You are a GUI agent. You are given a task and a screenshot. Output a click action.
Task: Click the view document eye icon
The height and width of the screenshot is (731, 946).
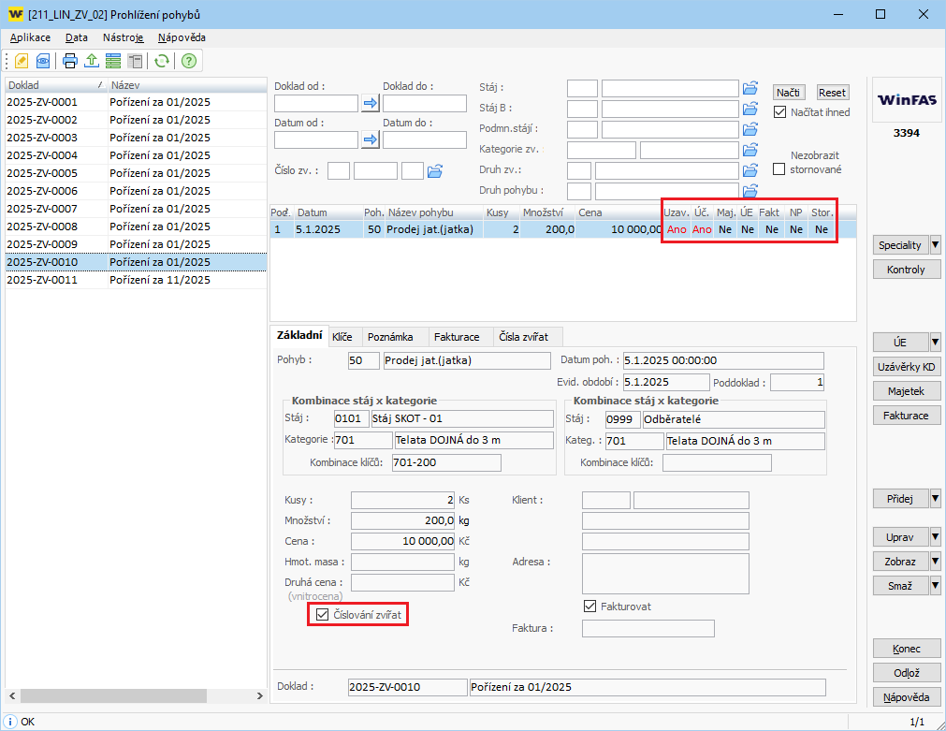tap(43, 61)
